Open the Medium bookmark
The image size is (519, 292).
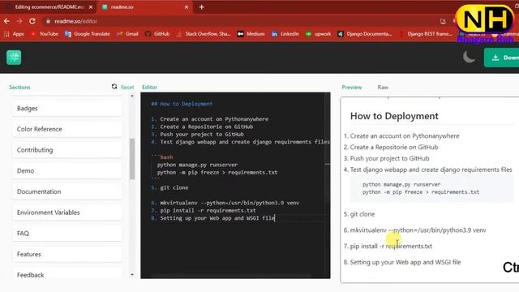(x=251, y=34)
